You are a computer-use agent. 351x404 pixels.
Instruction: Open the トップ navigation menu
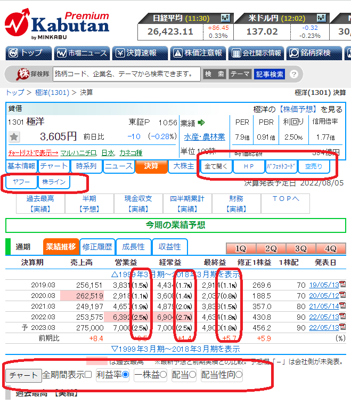[29, 53]
